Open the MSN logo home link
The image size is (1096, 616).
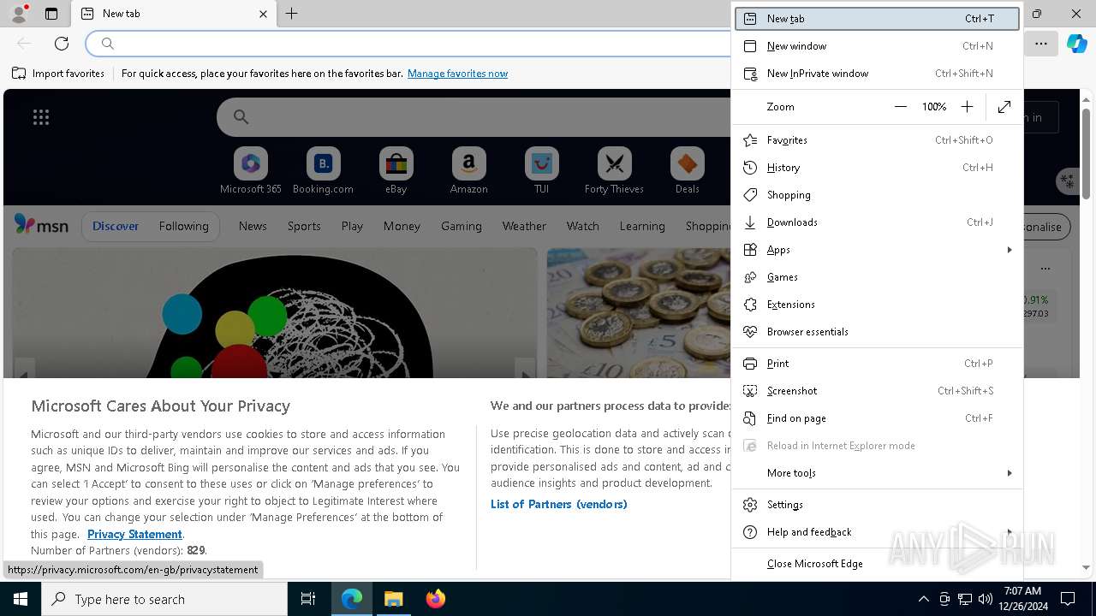(x=41, y=225)
